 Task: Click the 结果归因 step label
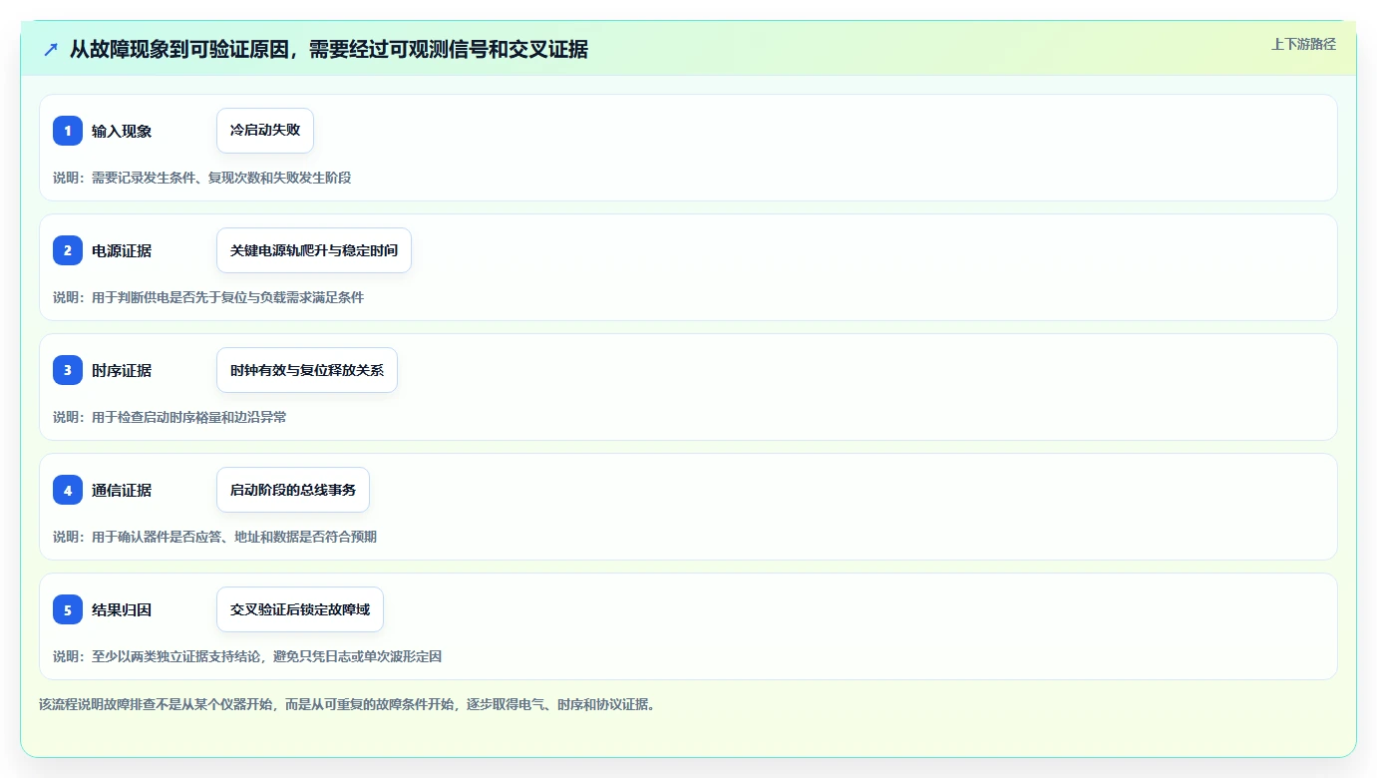tap(122, 609)
